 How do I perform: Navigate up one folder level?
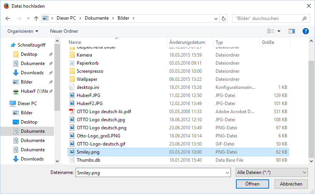[36, 18]
